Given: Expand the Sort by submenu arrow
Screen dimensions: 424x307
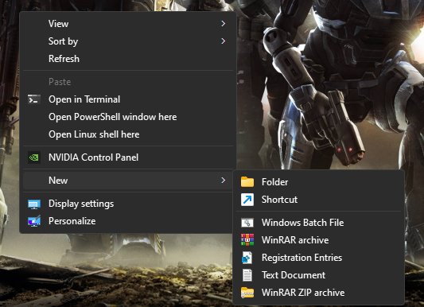Looking at the screenshot, I should tap(223, 41).
